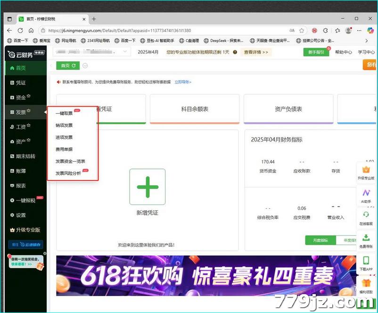Click the browser home icon
The width and height of the screenshot is (378, 313).
tap(31, 30)
